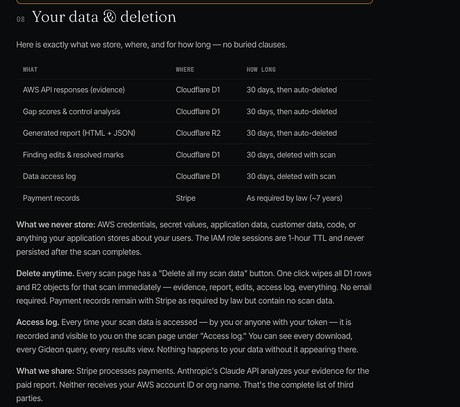Click the Stripe storage location cell
Viewport: 460px width, 407px height.
coord(185,198)
